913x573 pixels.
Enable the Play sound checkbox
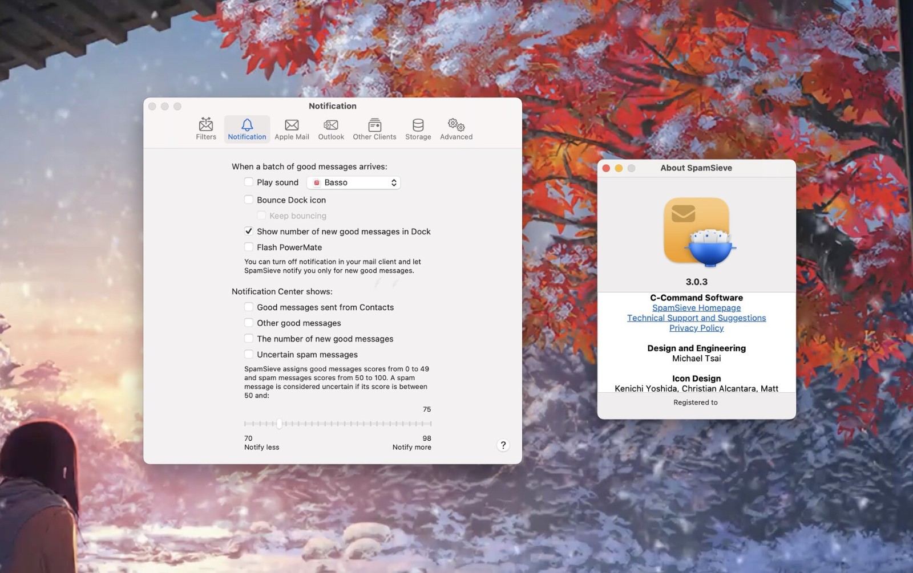coord(249,182)
